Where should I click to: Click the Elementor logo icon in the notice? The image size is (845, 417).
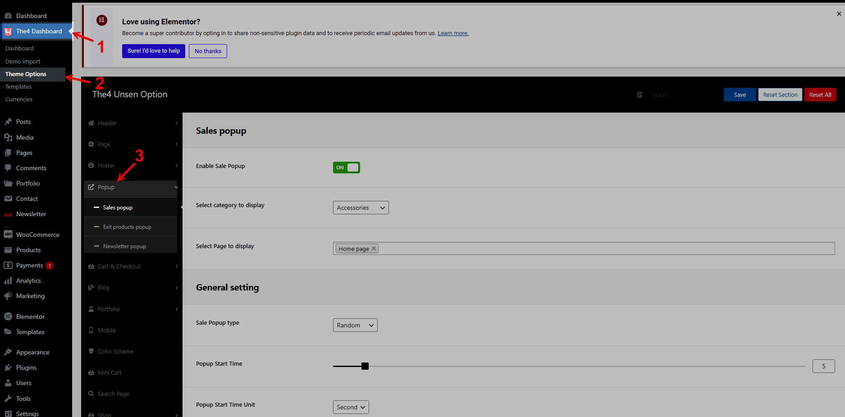tap(102, 20)
